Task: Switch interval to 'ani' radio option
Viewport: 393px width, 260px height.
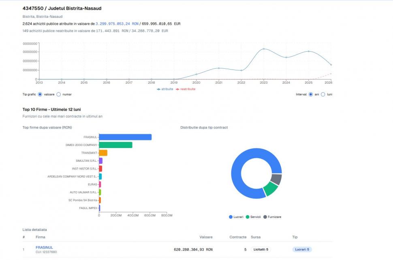Action: [x=311, y=94]
